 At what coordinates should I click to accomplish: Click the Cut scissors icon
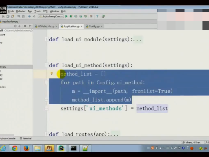3,16
